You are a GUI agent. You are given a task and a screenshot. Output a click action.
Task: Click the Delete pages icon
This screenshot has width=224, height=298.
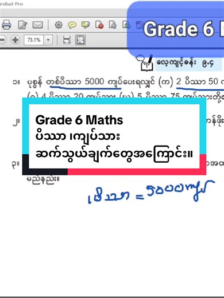point(99,25)
